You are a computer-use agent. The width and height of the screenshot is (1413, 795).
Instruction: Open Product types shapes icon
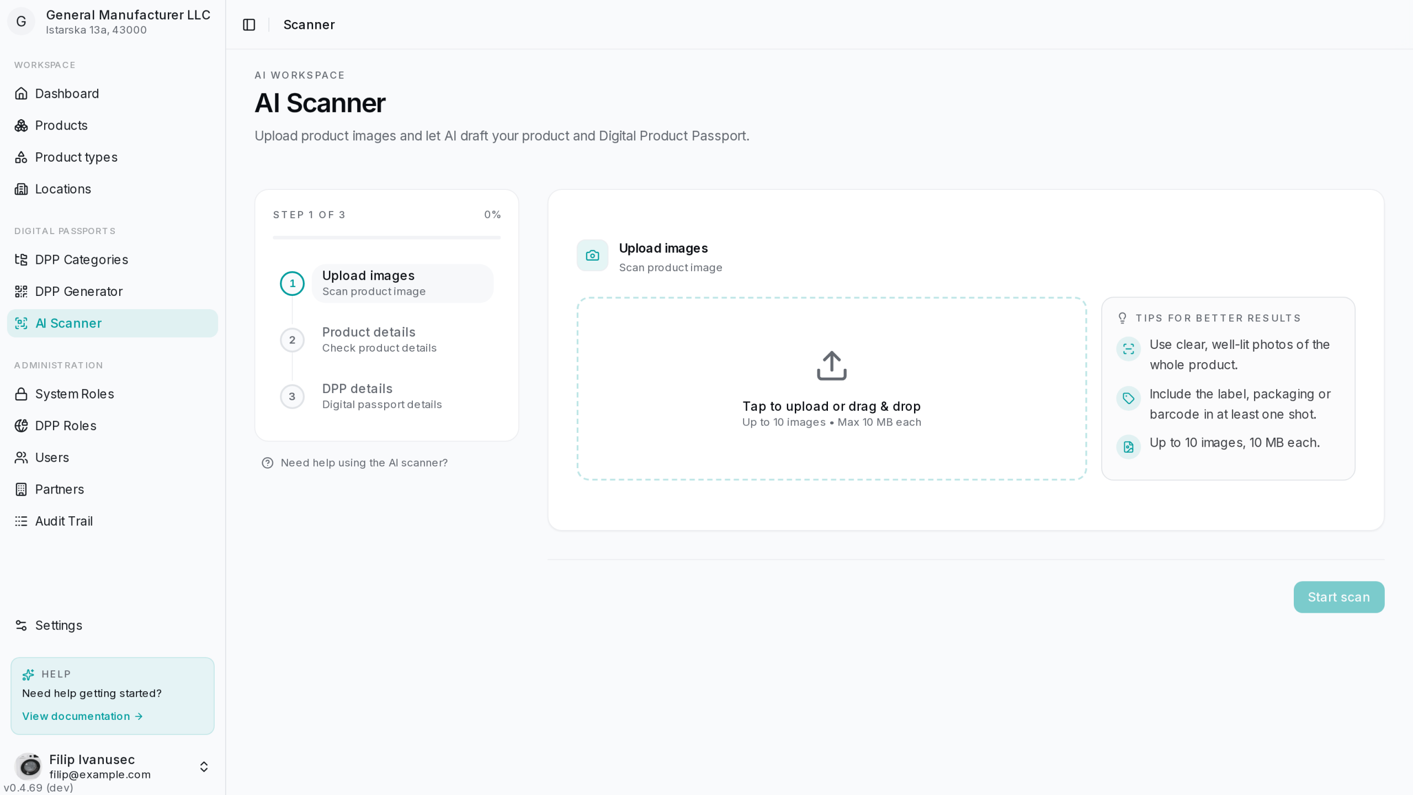click(21, 157)
